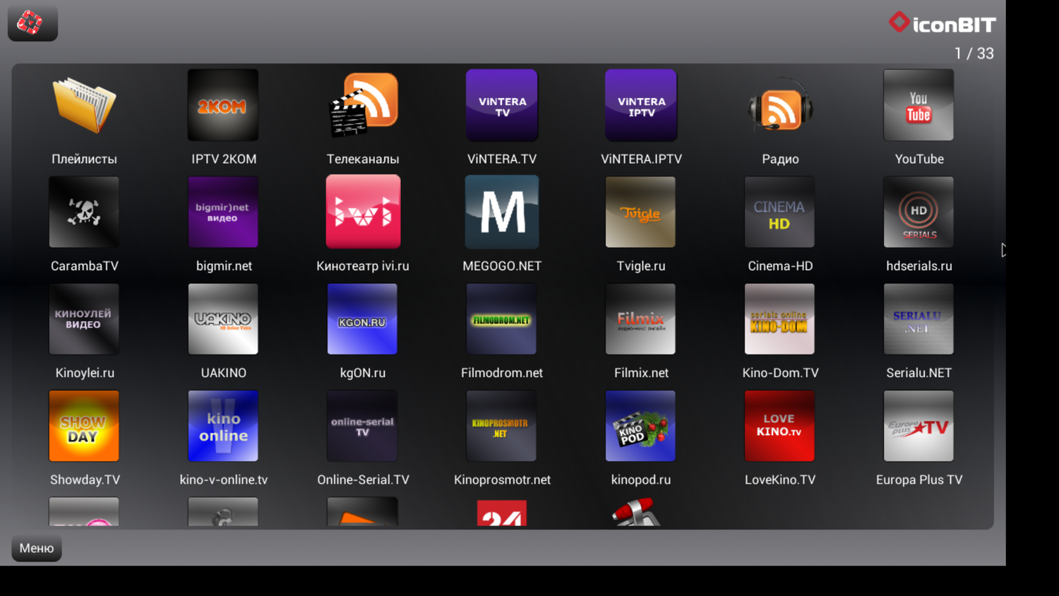Launch the UAKINO icon

click(x=223, y=319)
